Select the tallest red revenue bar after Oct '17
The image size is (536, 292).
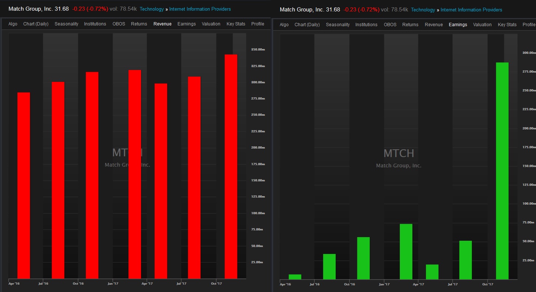pyautogui.click(x=231, y=167)
